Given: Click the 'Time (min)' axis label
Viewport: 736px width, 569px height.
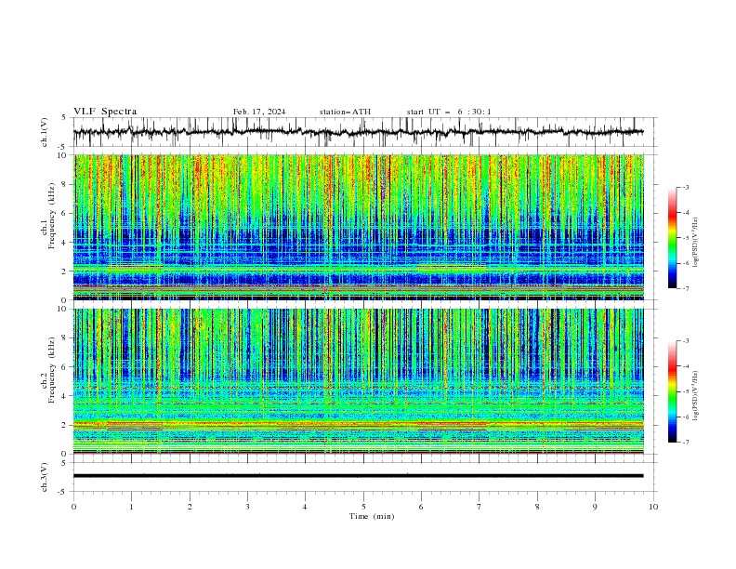Looking at the screenshot, I should [x=372, y=516].
